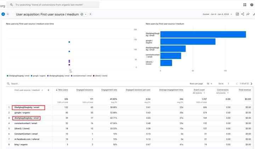Click the blue 'A' all users segment chip
The image size is (255, 149).
pos(3,14)
